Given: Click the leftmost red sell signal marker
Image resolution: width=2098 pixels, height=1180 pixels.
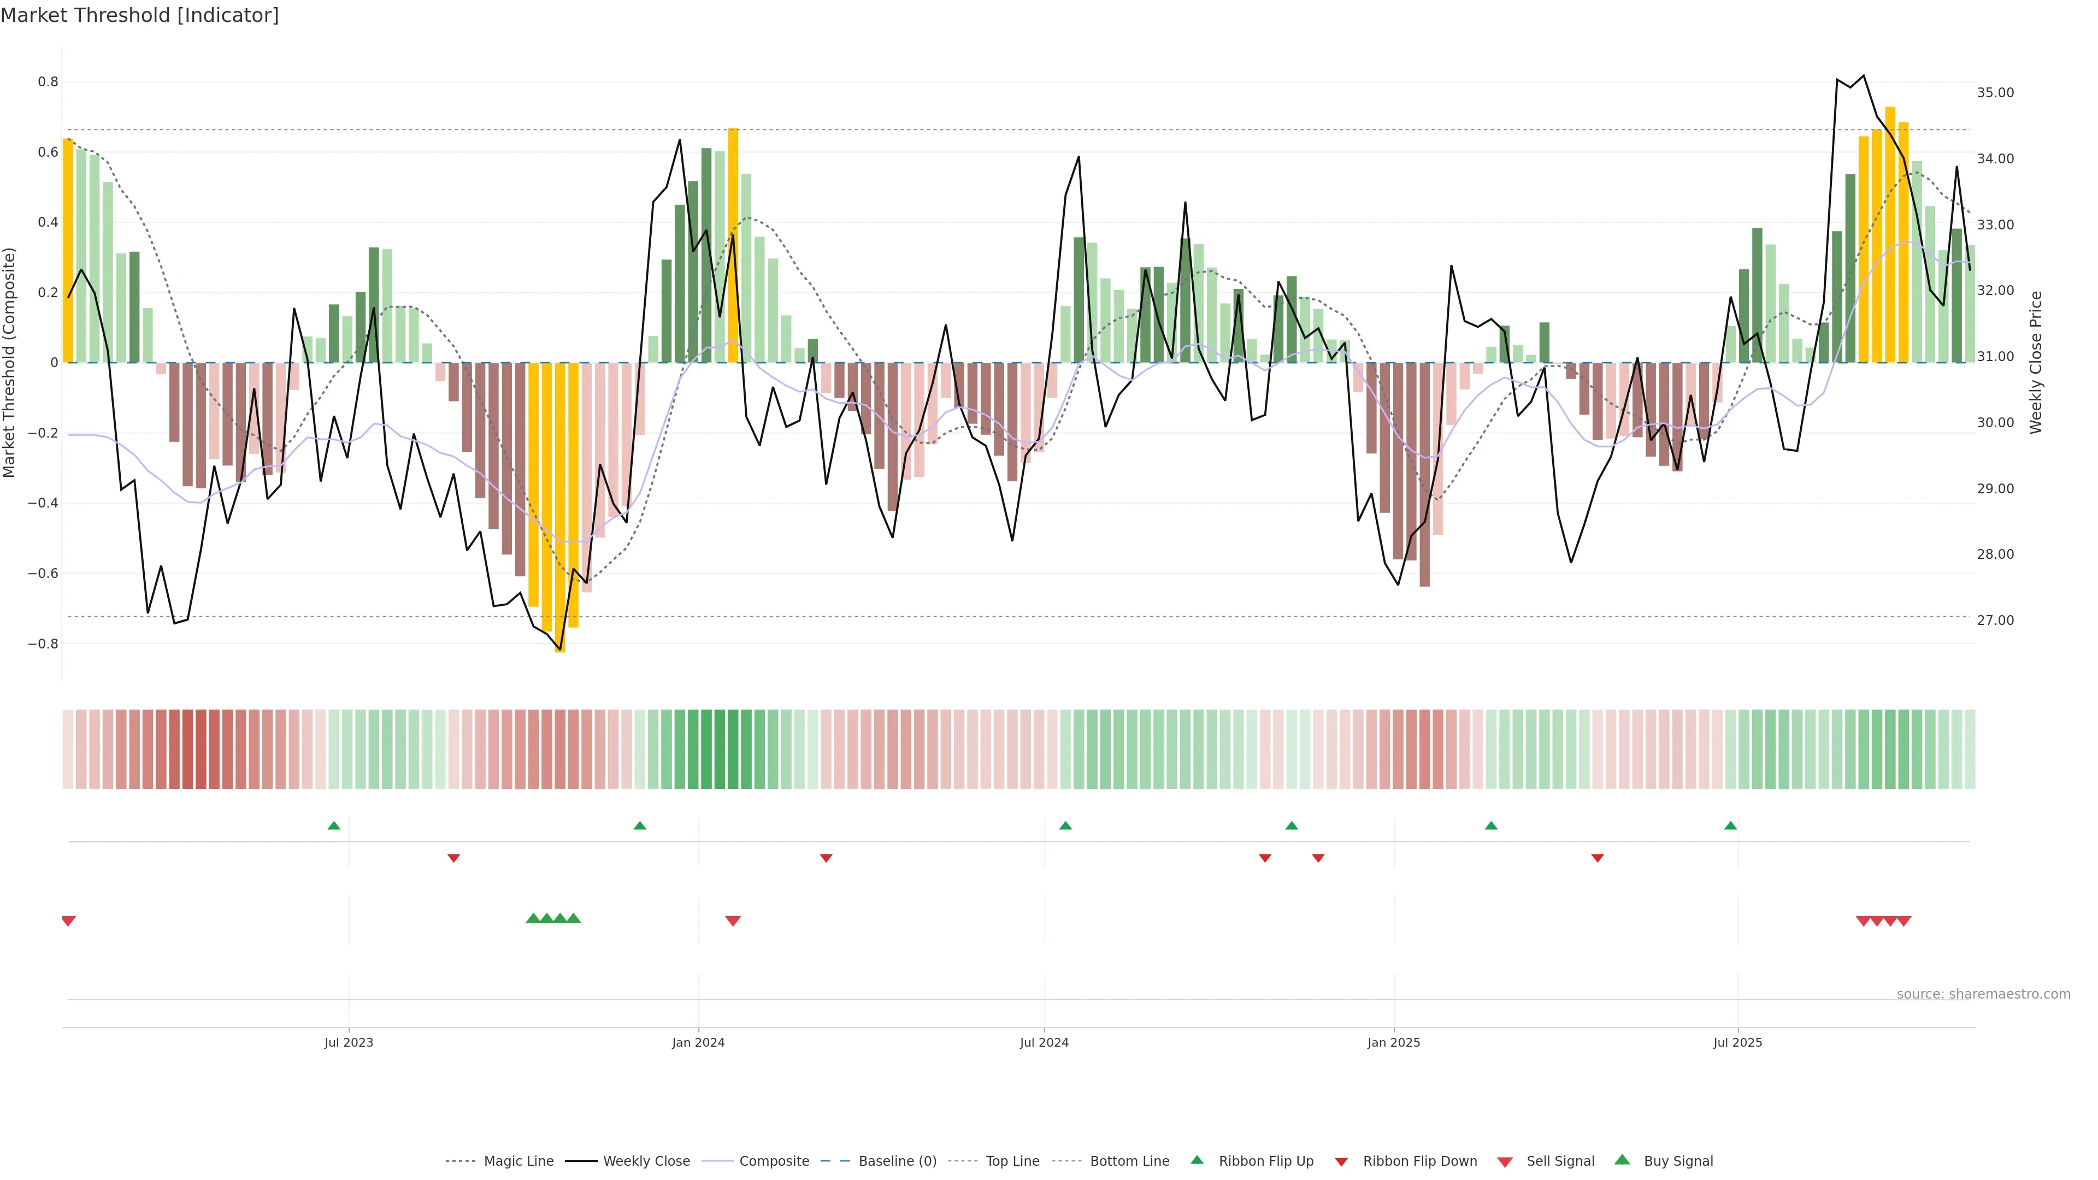Looking at the screenshot, I should (68, 921).
